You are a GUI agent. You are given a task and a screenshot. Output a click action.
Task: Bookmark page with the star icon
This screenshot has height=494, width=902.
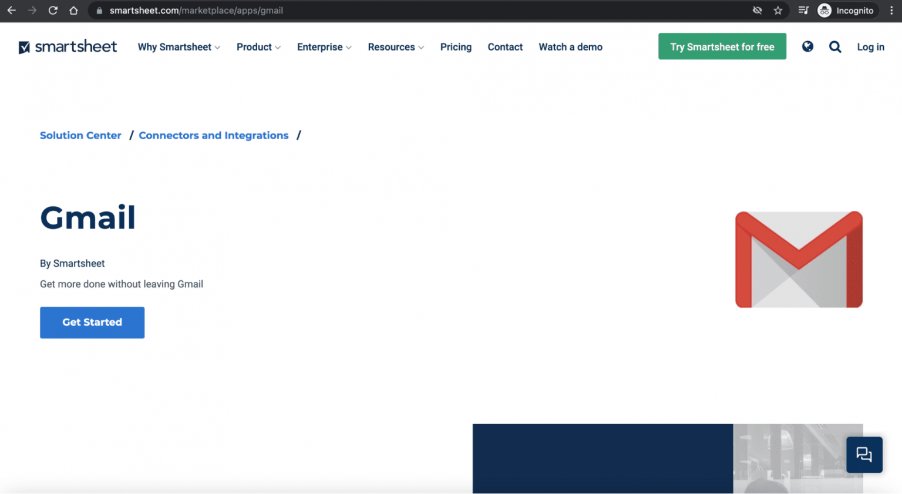(778, 11)
